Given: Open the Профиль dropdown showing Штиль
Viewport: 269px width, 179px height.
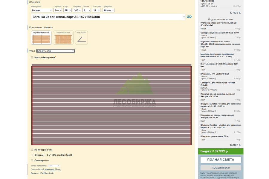Looking at the screenshot, I should pos(108,10).
